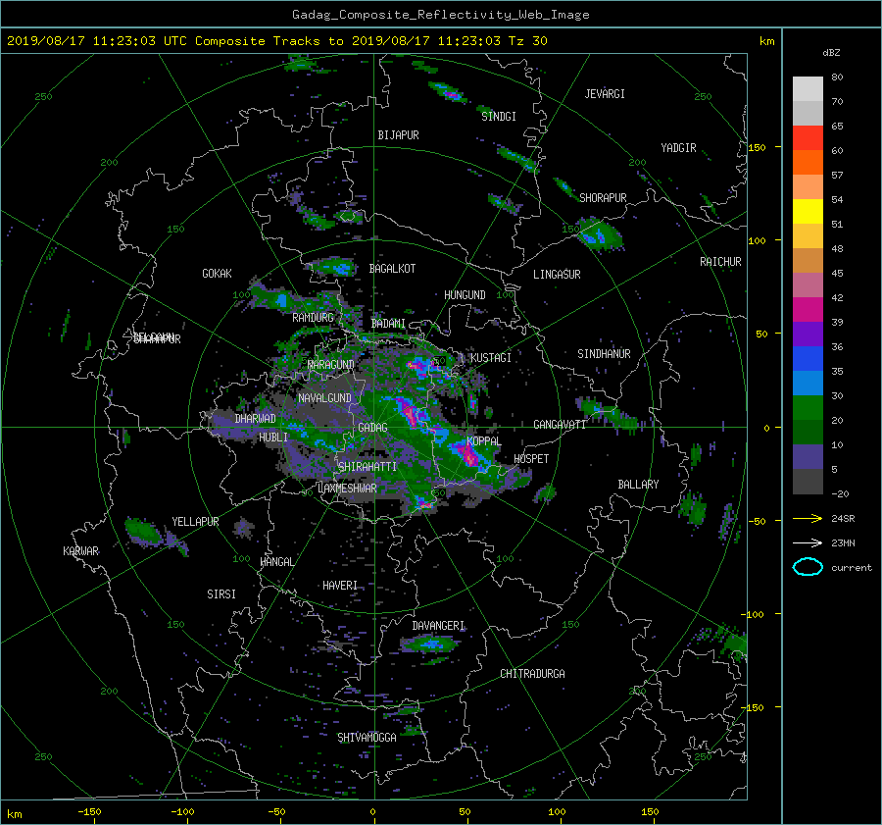Click the GANGAVATI city label

coord(560,425)
